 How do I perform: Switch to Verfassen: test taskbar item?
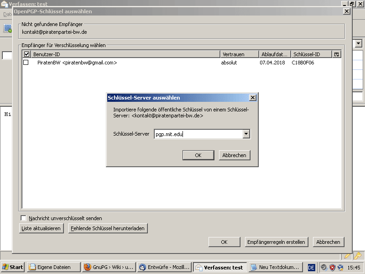(x=220, y=267)
